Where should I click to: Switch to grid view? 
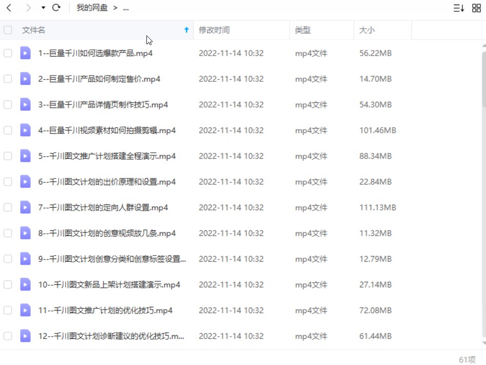click(x=476, y=8)
